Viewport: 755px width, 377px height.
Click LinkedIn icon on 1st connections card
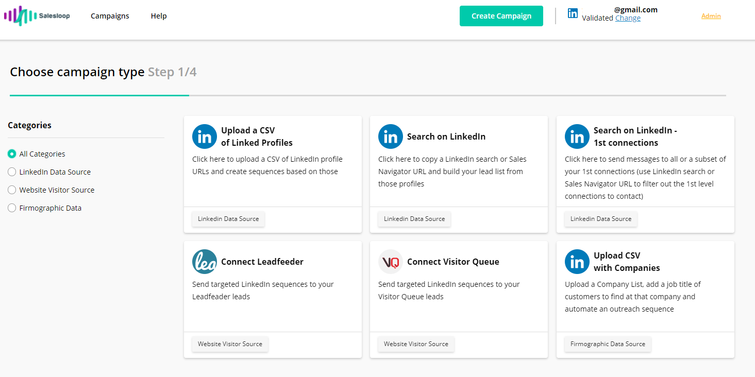pos(577,136)
